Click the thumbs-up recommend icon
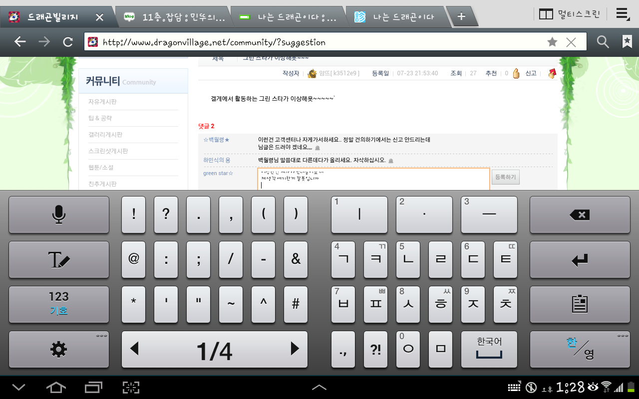This screenshot has width=639, height=399. point(516,73)
